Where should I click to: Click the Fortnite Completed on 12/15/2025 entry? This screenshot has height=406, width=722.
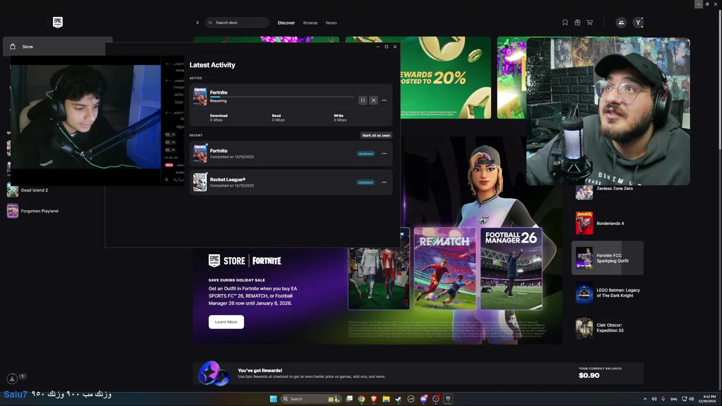click(x=291, y=153)
